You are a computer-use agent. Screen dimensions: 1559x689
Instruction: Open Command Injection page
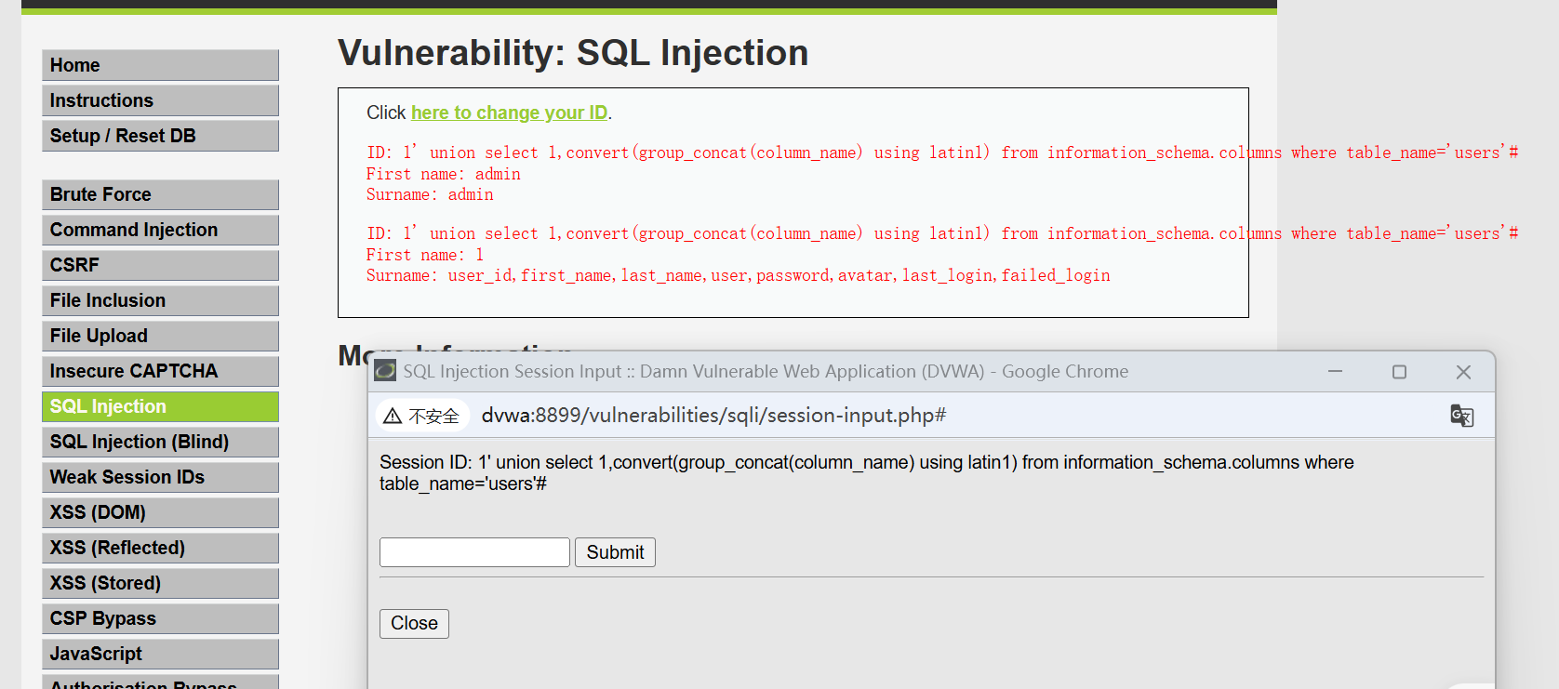tap(160, 230)
